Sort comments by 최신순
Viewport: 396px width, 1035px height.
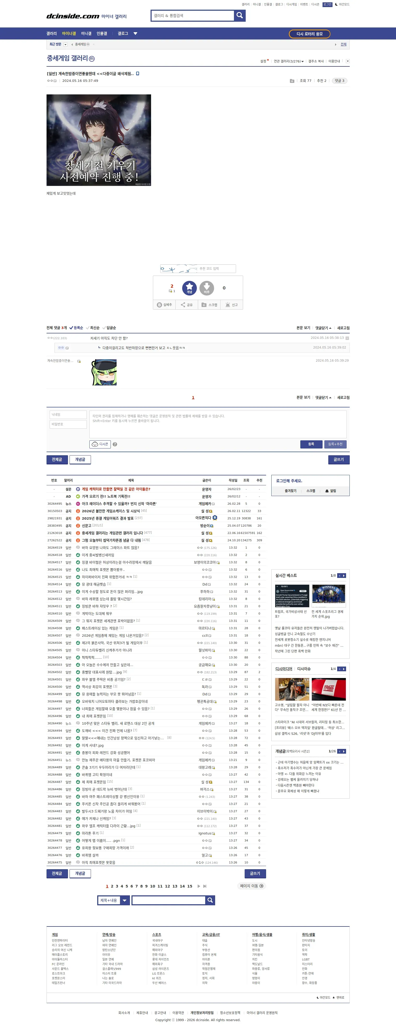pos(93,328)
